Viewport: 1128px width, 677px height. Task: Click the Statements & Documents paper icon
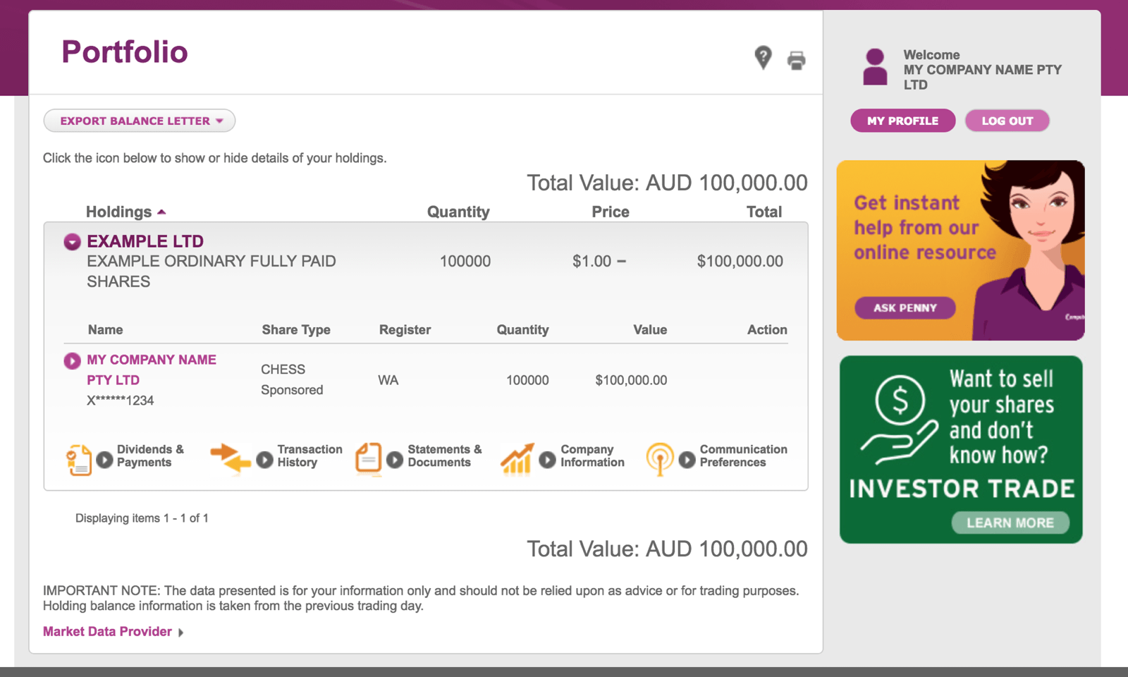(368, 459)
